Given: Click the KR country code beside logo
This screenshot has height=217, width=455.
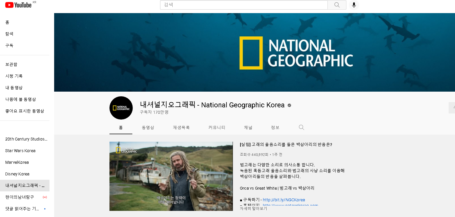Looking at the screenshot, I should coord(35,2).
